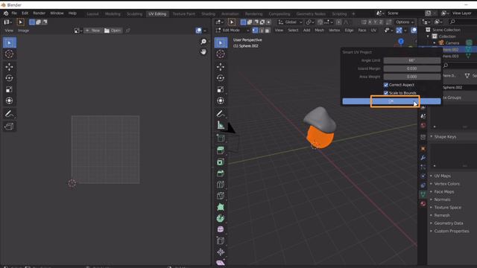The image size is (477, 268).
Task: Enable edge select mode in the 3D viewport
Action: pyautogui.click(x=262, y=30)
